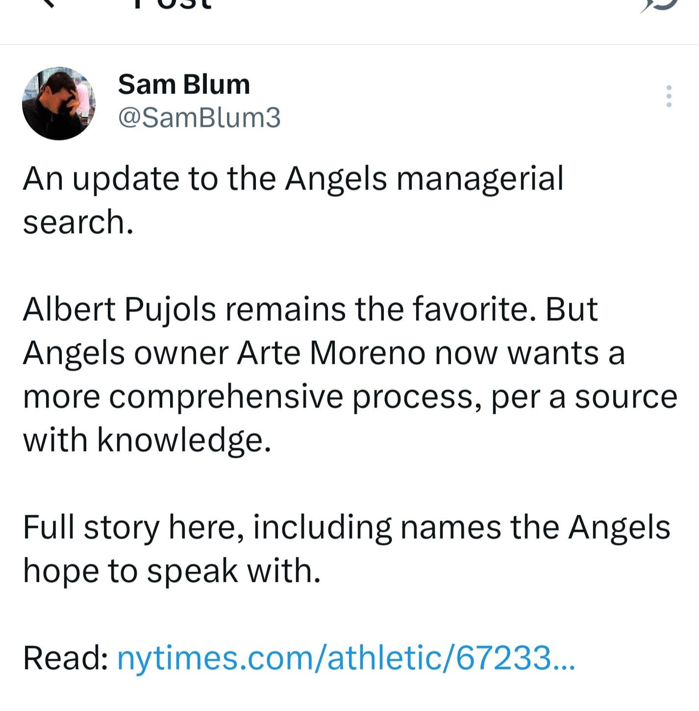699x711 pixels.
Task: Click the word 'search.' in the post
Action: (78, 222)
